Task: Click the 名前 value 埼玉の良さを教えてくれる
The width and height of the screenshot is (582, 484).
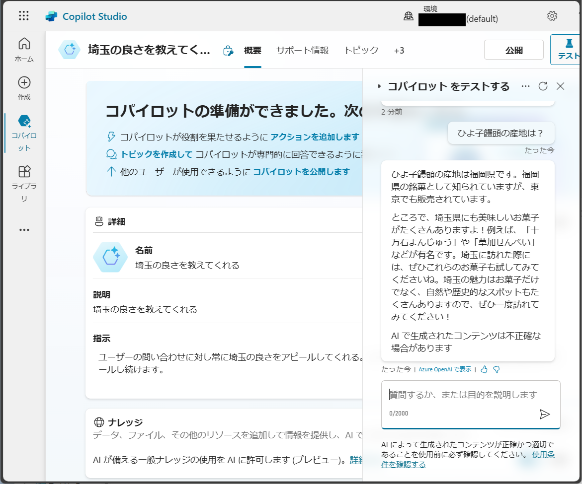Action: [x=187, y=266]
